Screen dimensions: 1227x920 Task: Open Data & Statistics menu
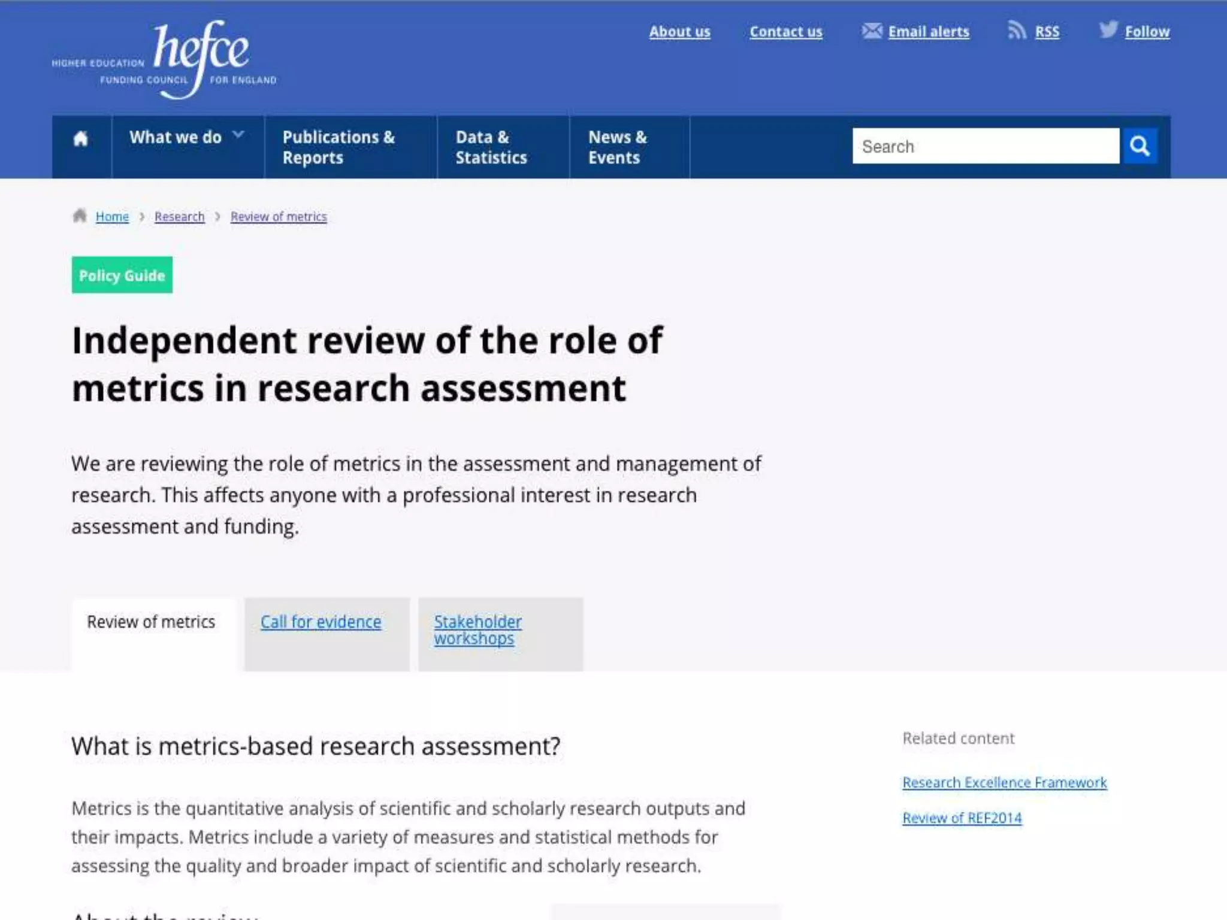[491, 147]
